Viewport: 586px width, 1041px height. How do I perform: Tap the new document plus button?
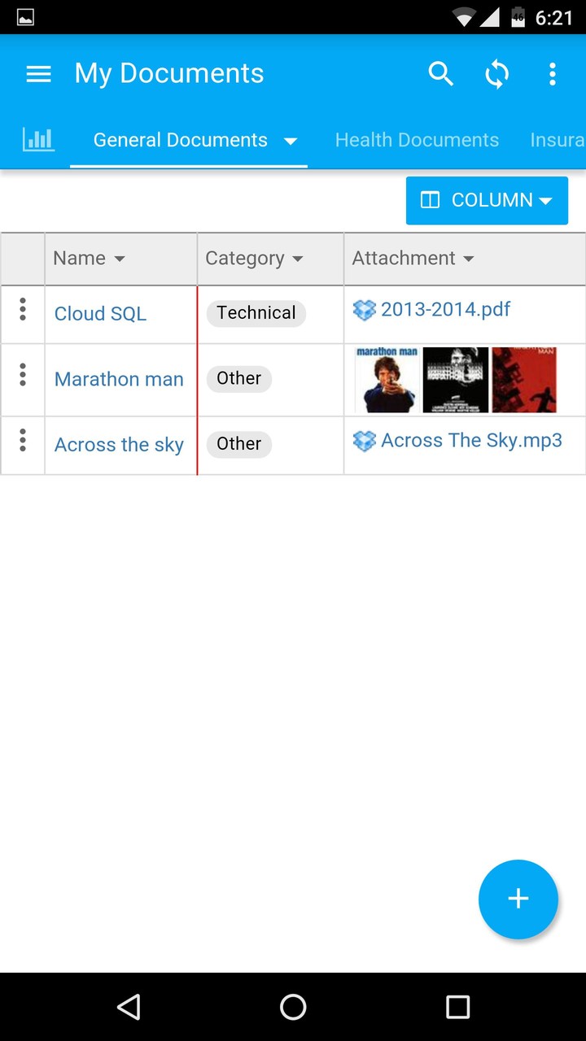click(518, 899)
